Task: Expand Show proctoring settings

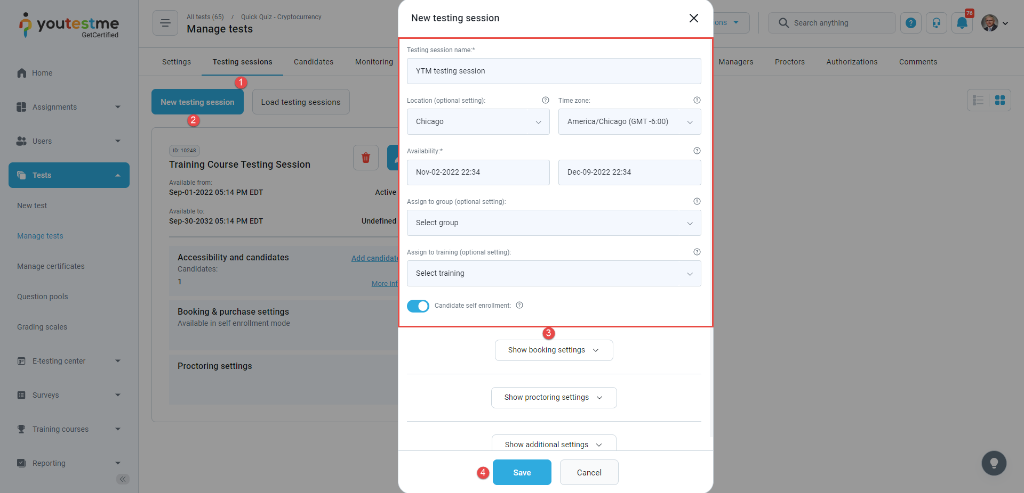Action: tap(554, 398)
